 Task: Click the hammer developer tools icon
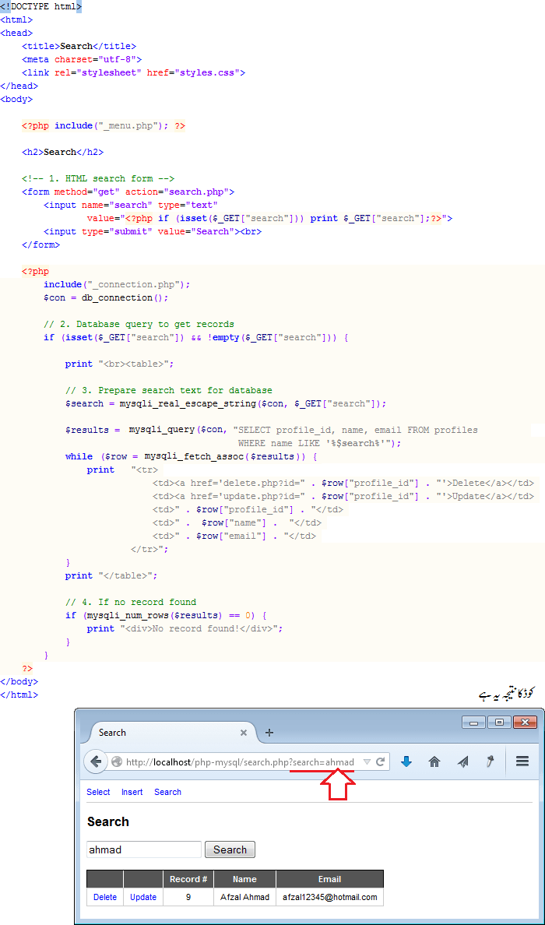click(x=490, y=762)
